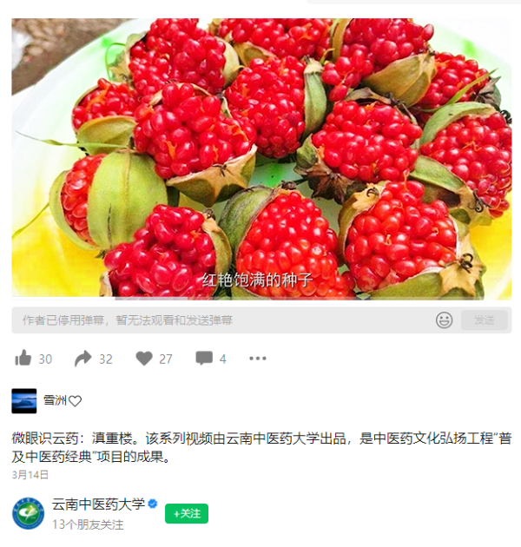Click the danmaku comment input field
521x547 pixels.
pyautogui.click(x=223, y=320)
